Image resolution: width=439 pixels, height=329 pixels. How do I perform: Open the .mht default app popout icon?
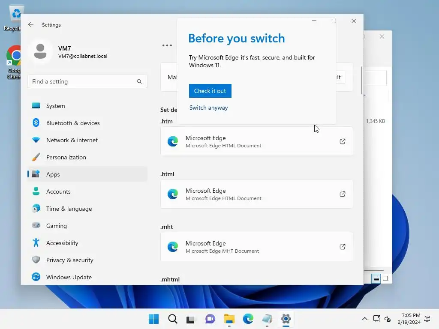tap(343, 247)
